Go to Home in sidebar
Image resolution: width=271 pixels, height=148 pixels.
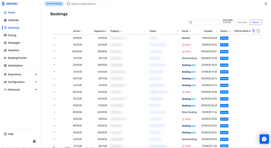(11, 13)
